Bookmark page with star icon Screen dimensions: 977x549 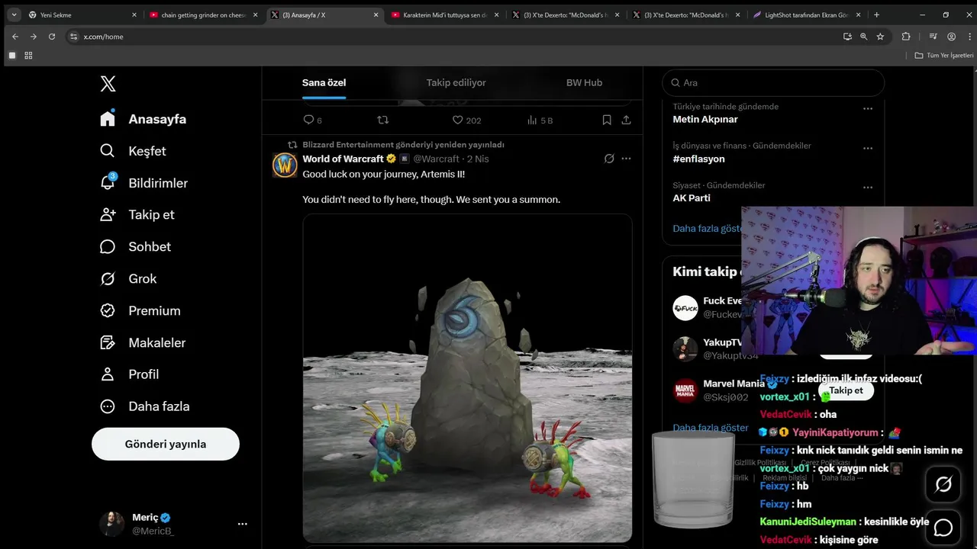pyautogui.click(x=880, y=37)
